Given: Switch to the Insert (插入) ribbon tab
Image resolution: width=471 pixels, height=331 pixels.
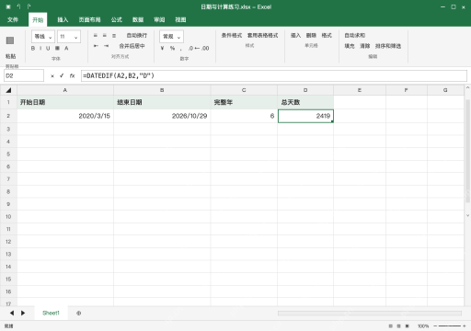Looking at the screenshot, I should pyautogui.click(x=63, y=19).
